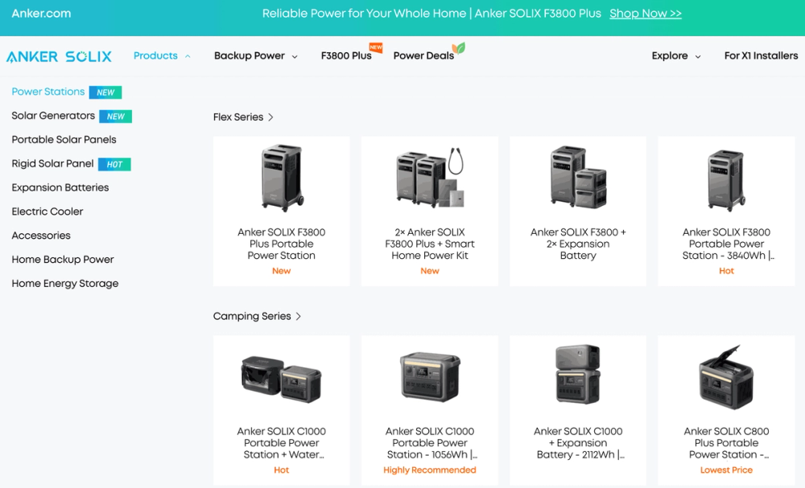
Task: Click the Highly Recommended label
Action: click(430, 470)
